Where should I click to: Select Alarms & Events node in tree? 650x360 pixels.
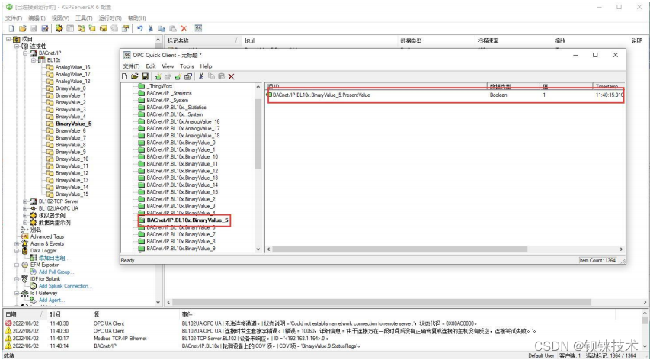click(x=47, y=243)
